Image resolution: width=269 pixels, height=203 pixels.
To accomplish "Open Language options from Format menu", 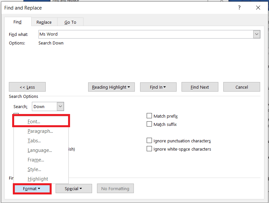I will pyautogui.click(x=37, y=150).
